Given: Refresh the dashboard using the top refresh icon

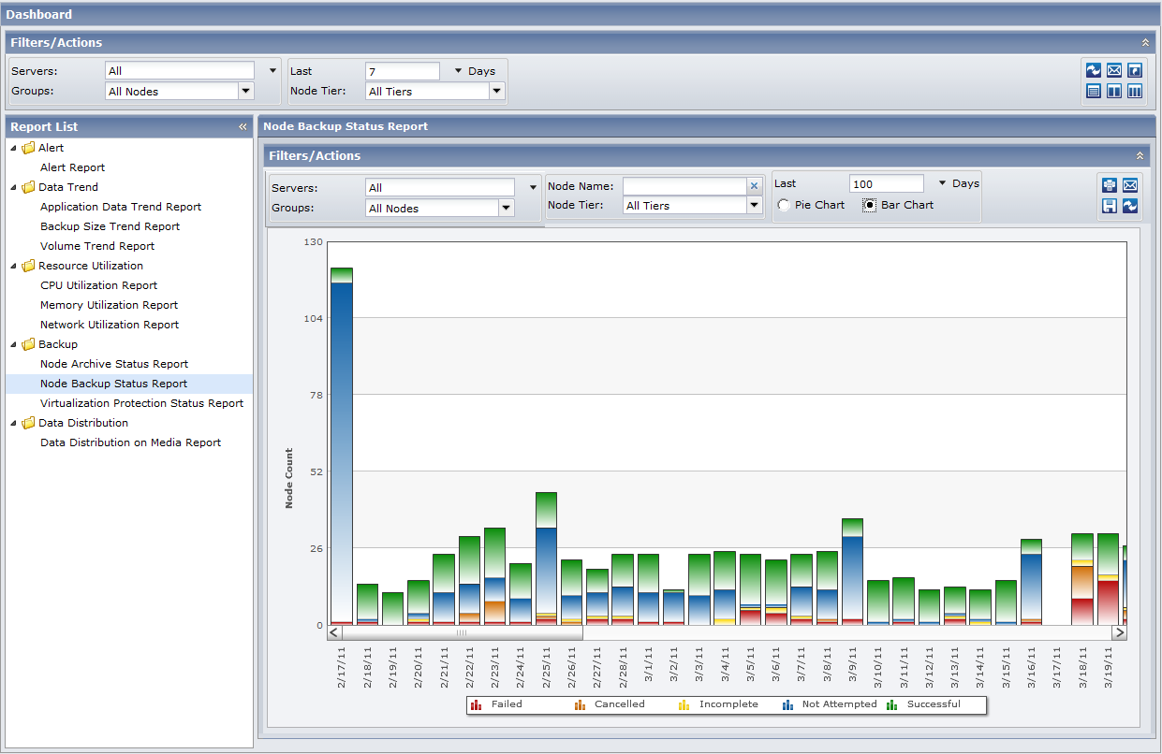Looking at the screenshot, I should click(1093, 70).
